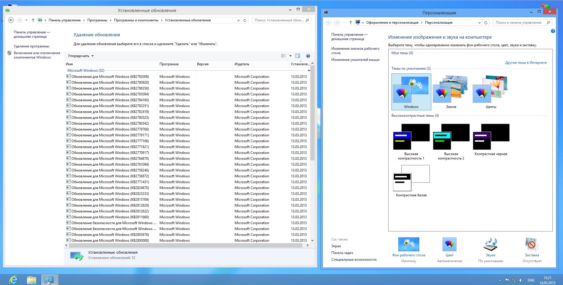563x285 pixels.
Task: Select the Windows default theme
Action: 411,92
